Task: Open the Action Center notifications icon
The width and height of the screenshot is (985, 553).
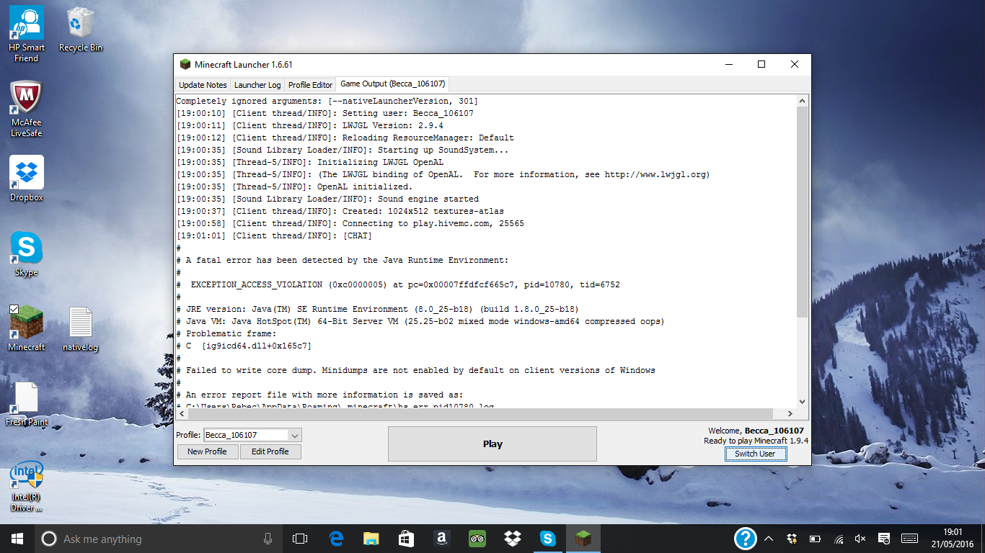Action: 884,539
